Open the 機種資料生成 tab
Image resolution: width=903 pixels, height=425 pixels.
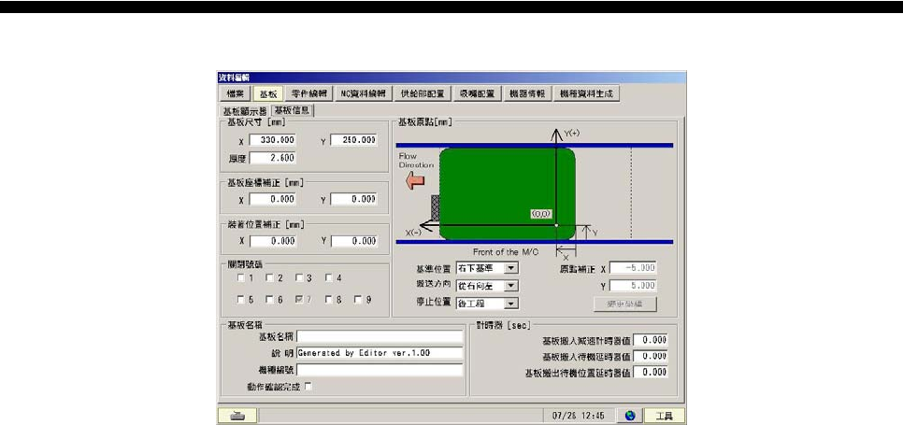587,93
